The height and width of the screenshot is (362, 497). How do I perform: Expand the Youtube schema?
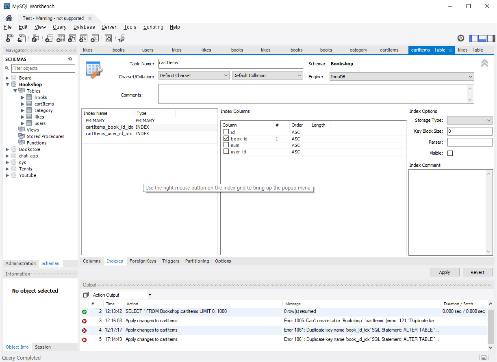coord(7,175)
